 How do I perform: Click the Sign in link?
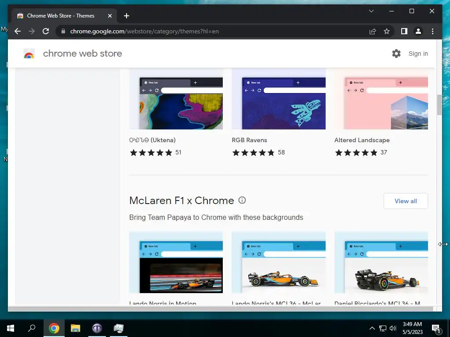(418, 54)
